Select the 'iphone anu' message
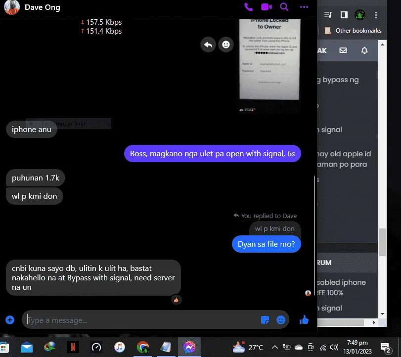 pos(32,130)
